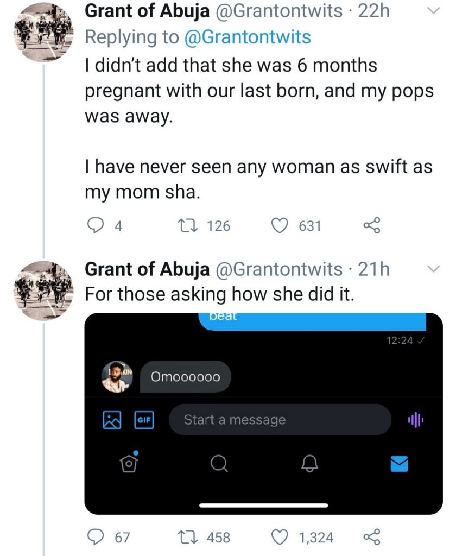Open replies on the tweet with 67 comments

pyautogui.click(x=97, y=537)
